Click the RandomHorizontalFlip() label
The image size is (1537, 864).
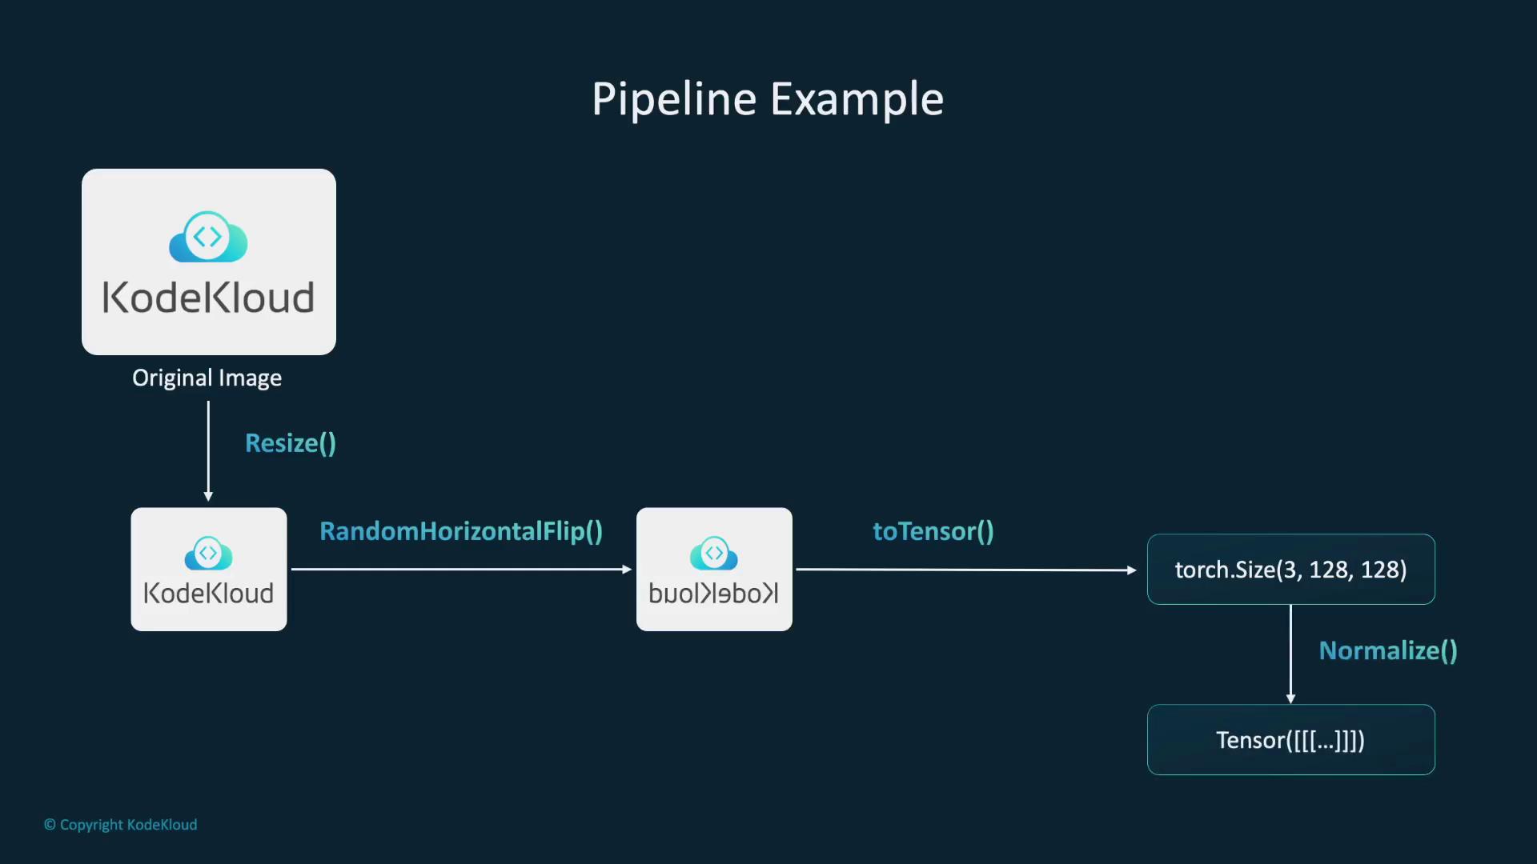pyautogui.click(x=461, y=531)
